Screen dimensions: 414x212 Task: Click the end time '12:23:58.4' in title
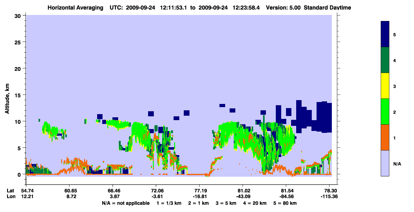(x=246, y=8)
